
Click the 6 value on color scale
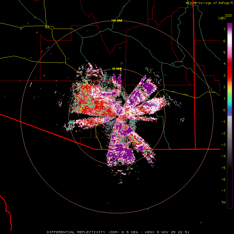click(224, 41)
